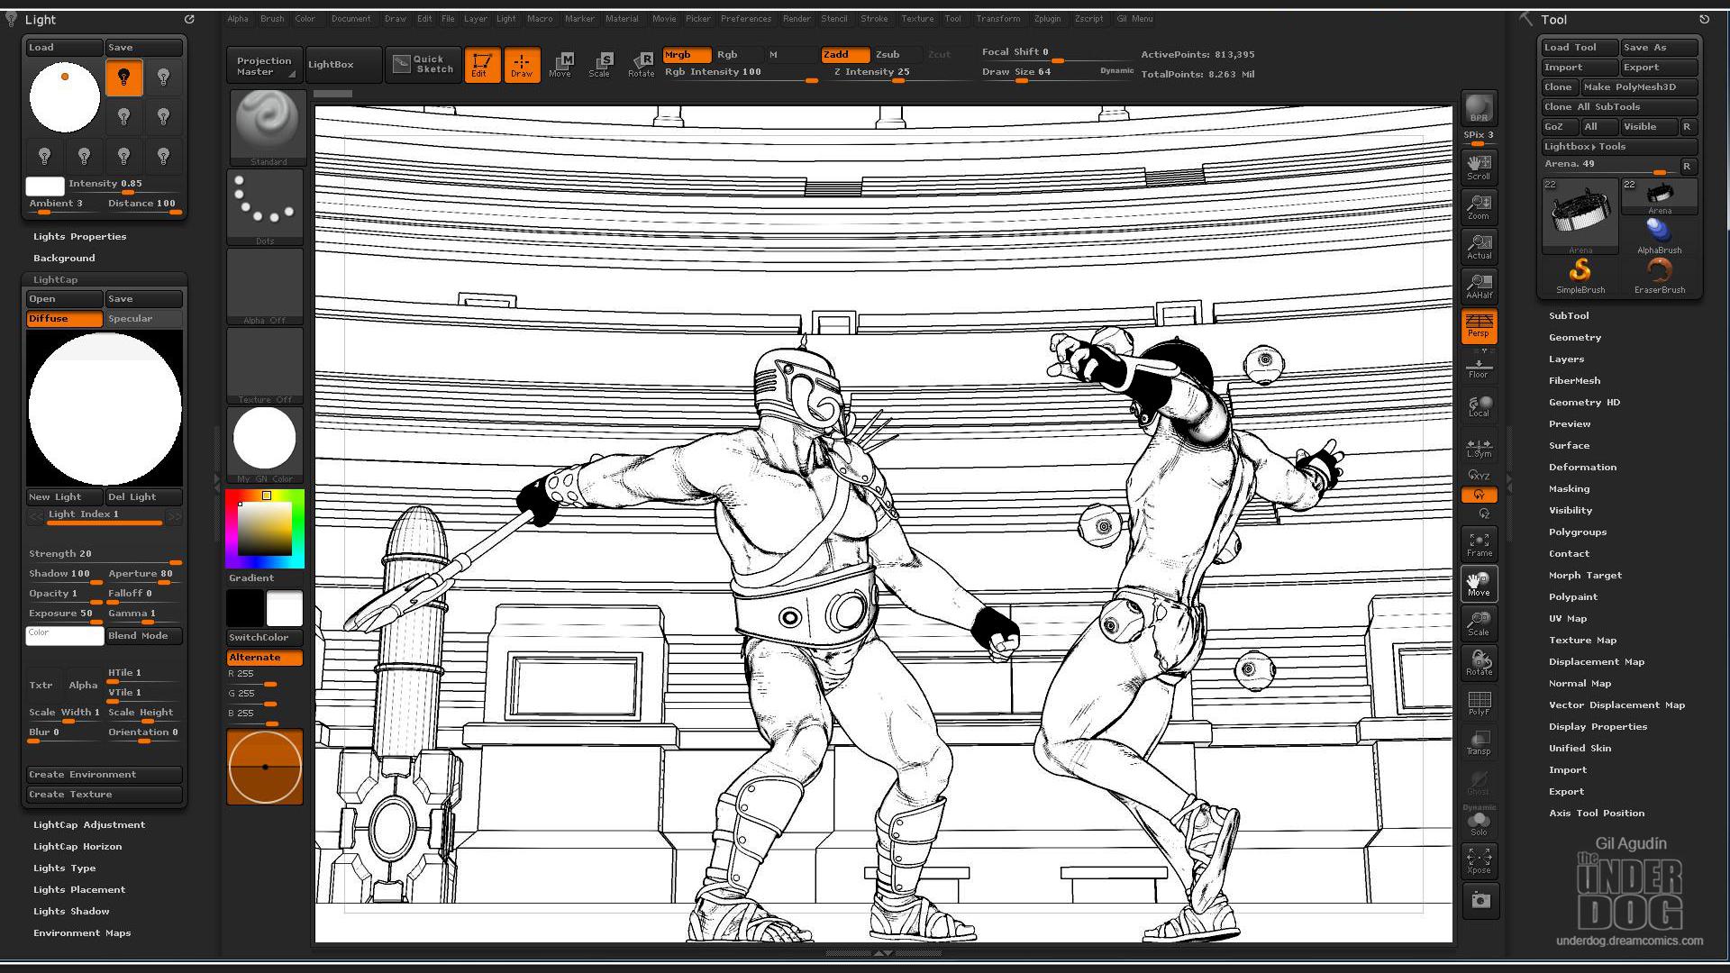
Task: Expand Lights Properties section
Action: (79, 237)
